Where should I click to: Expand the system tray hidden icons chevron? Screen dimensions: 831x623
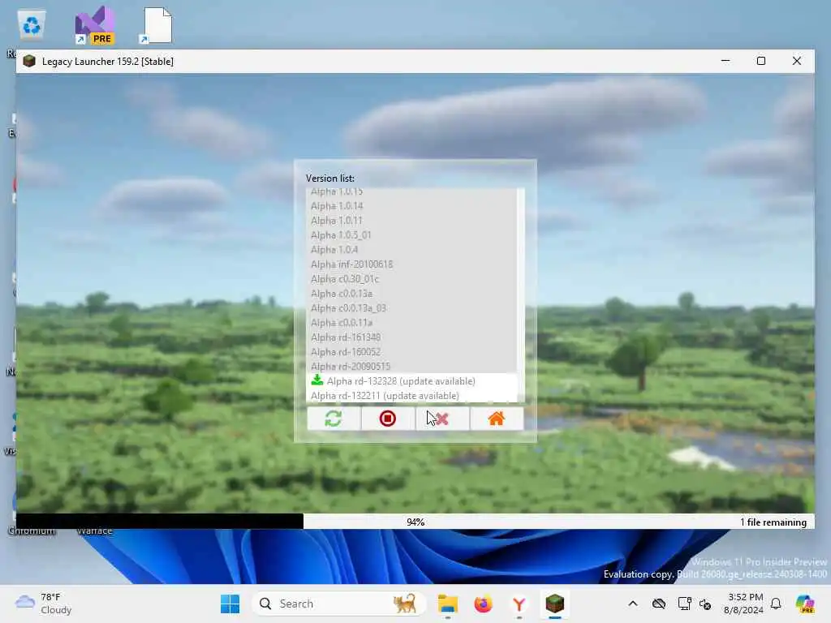[633, 604]
